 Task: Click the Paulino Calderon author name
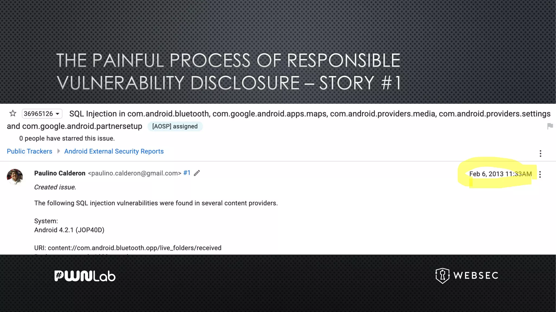pos(60,173)
